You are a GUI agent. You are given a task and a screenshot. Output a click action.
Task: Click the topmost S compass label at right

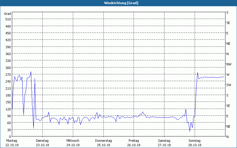coord(227,12)
